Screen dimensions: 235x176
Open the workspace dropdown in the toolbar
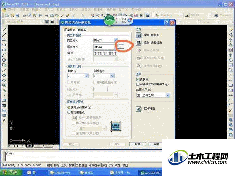coord(24,22)
